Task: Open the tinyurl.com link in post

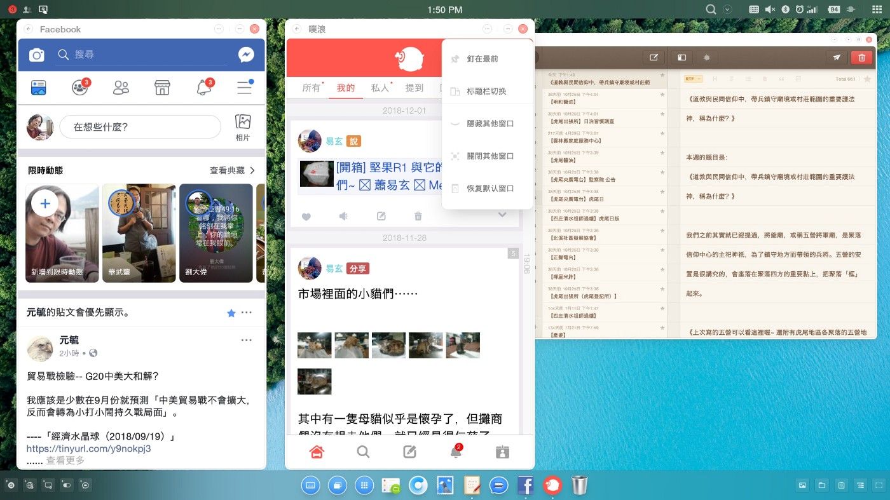Action: coord(88,449)
